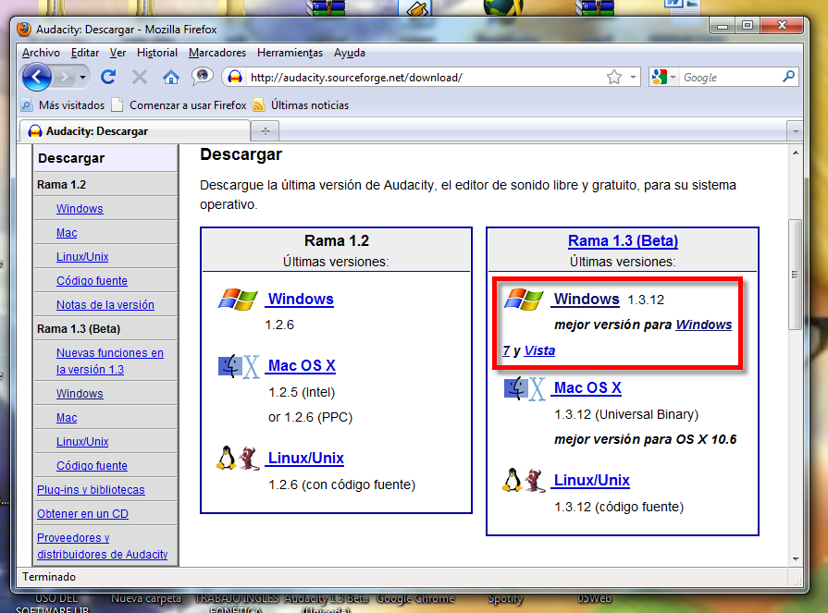This screenshot has width=828, height=613.
Task: Open the Herramientas menu
Action: coord(290,53)
